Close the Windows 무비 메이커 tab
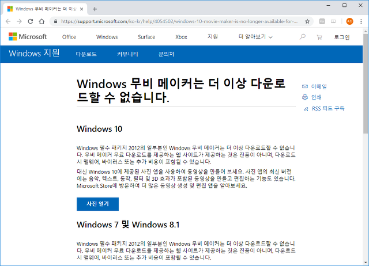 (81, 9)
